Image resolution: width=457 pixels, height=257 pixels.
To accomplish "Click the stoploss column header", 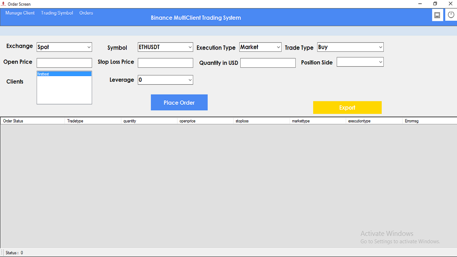I will pos(261,121).
